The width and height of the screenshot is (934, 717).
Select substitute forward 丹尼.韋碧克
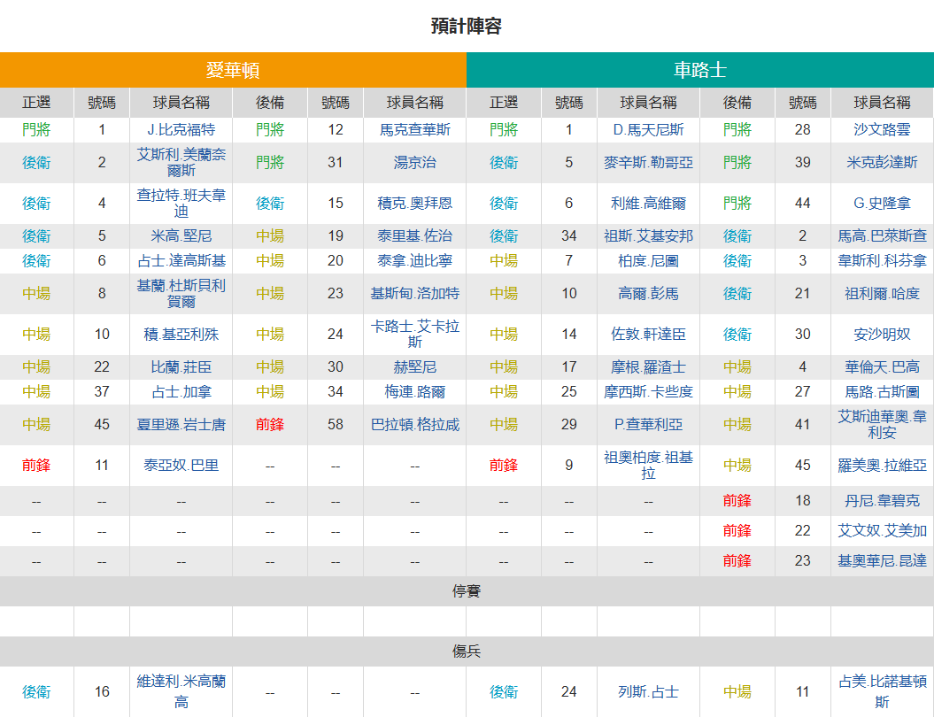(x=882, y=501)
